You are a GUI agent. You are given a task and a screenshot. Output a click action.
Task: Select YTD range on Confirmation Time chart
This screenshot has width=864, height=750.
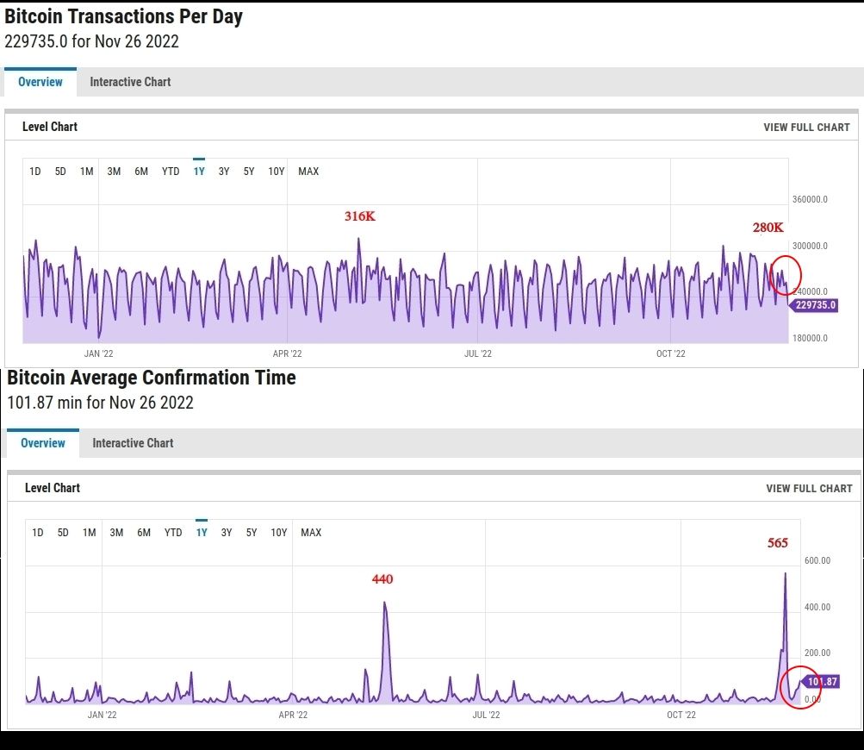coord(173,533)
